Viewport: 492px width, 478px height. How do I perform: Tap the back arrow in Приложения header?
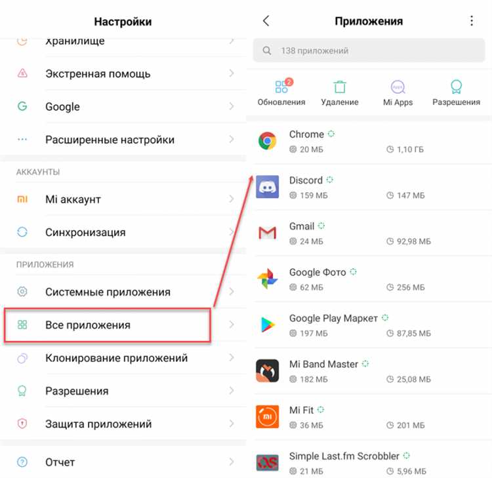(x=266, y=21)
